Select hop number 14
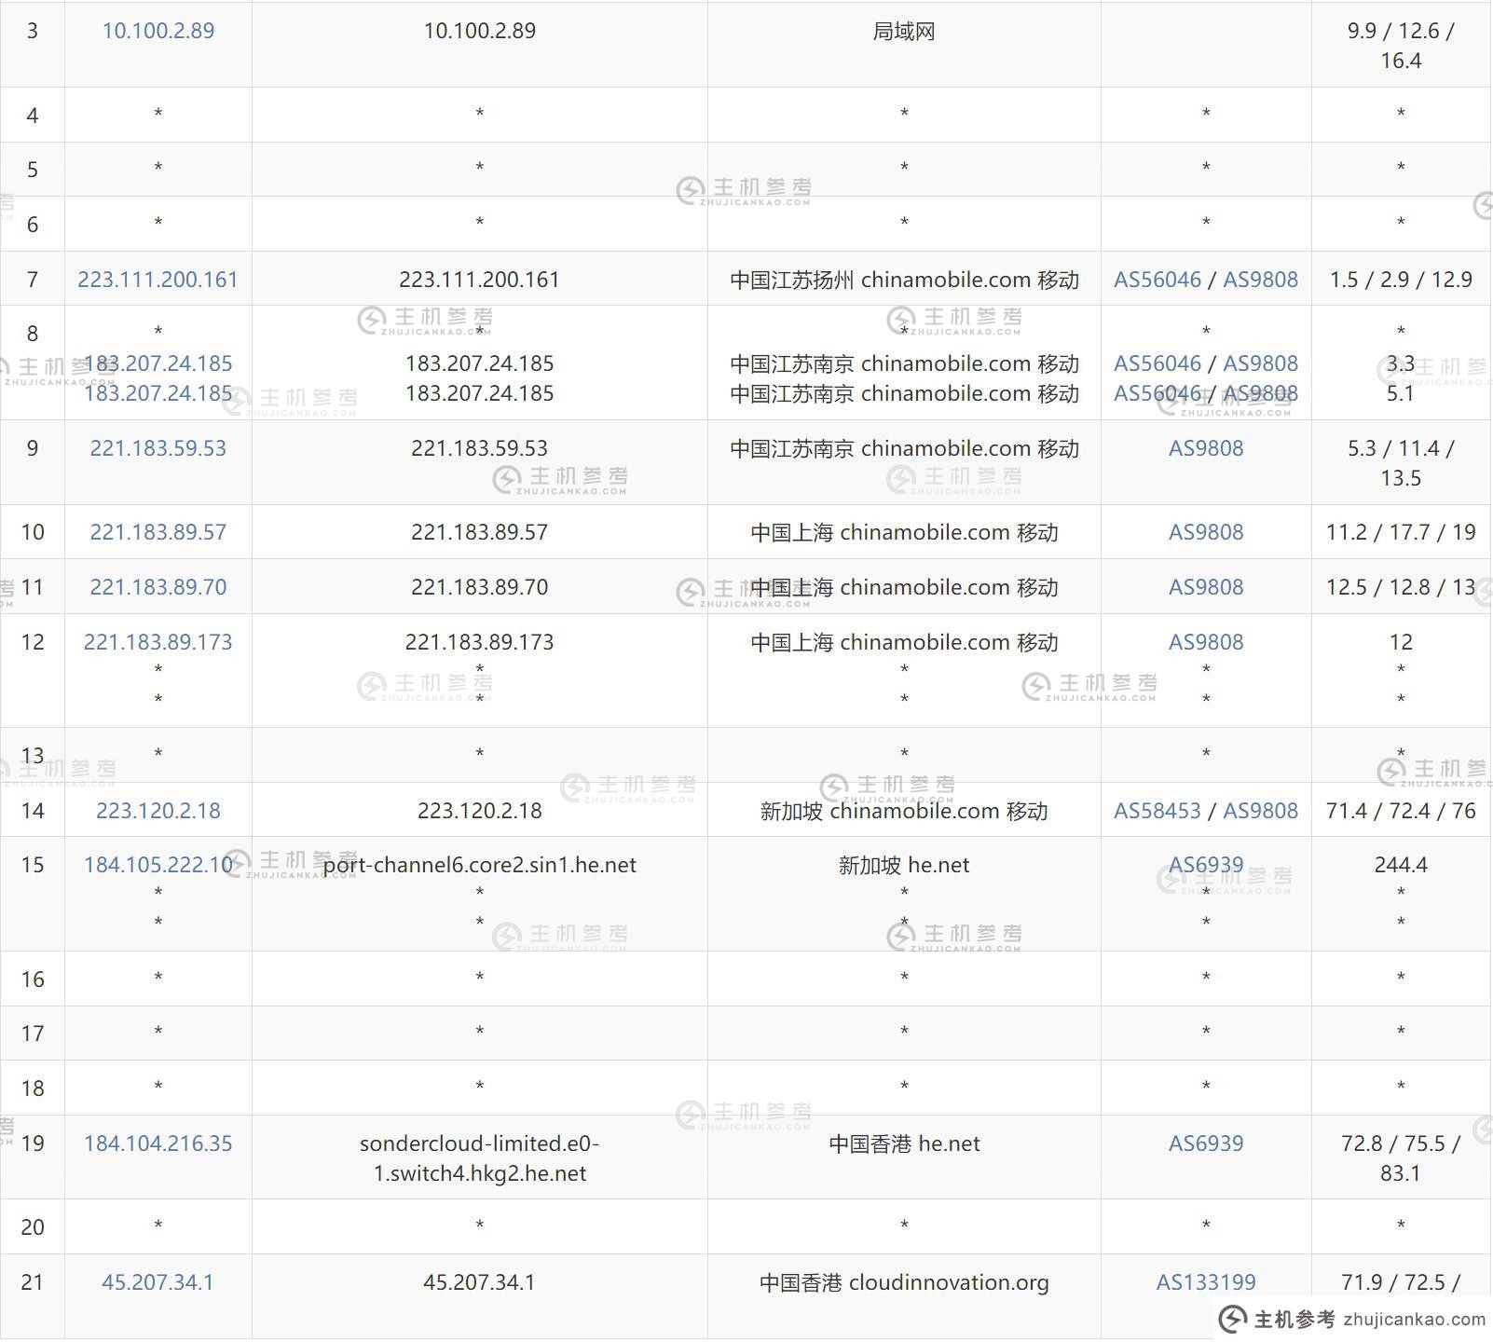This screenshot has height=1342, width=1493. click(33, 811)
